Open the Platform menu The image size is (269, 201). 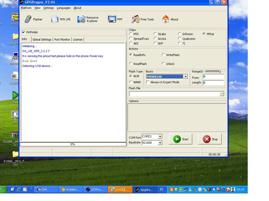coord(26,8)
